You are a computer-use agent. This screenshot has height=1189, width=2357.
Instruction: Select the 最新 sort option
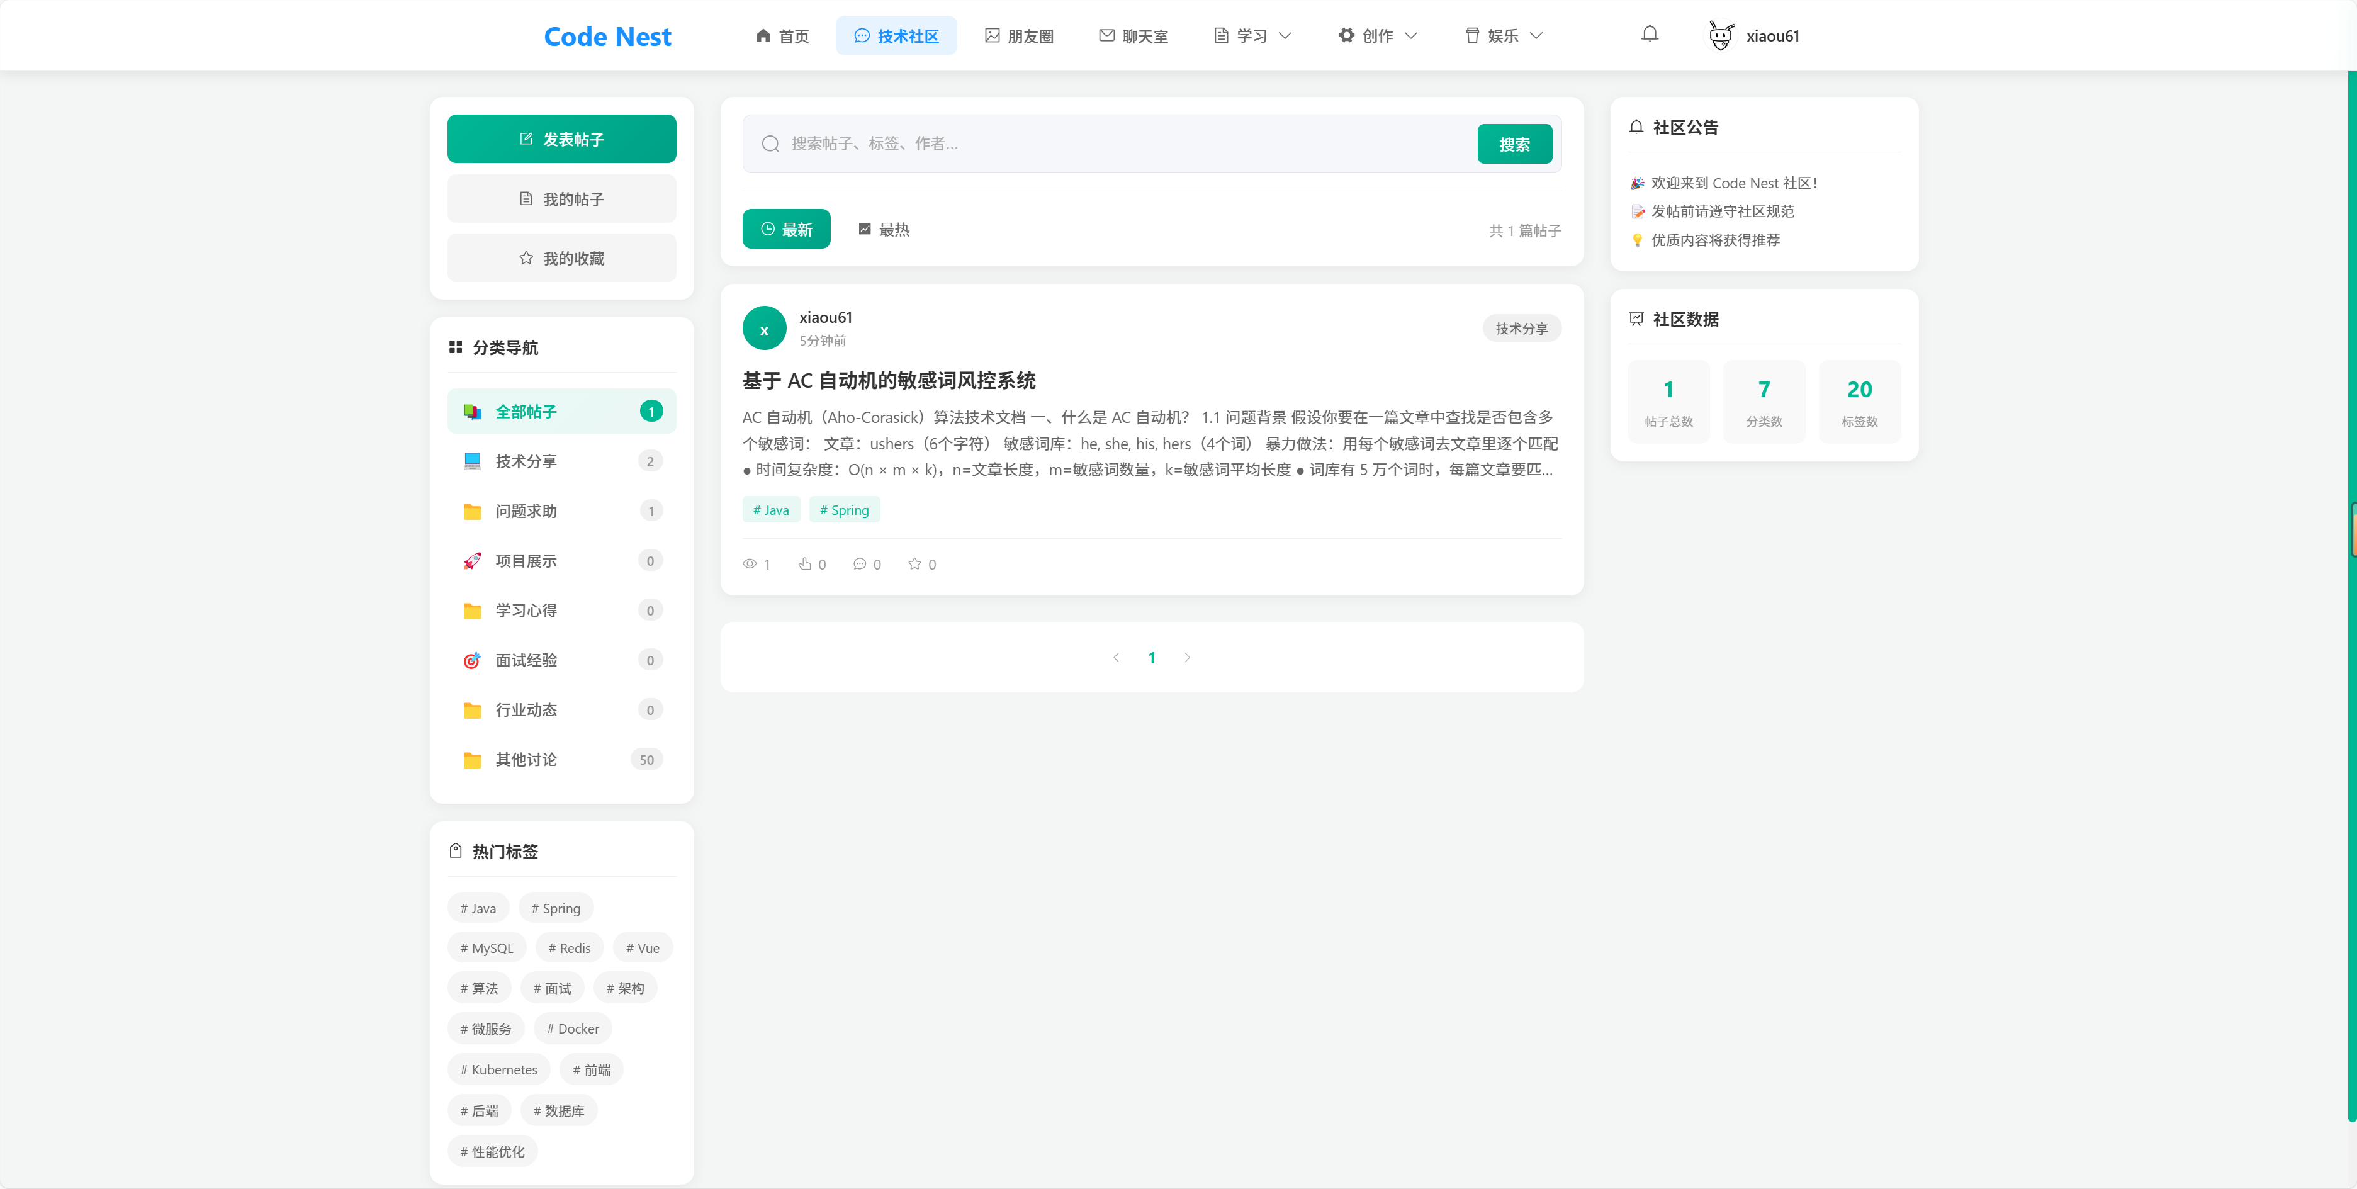click(x=786, y=229)
